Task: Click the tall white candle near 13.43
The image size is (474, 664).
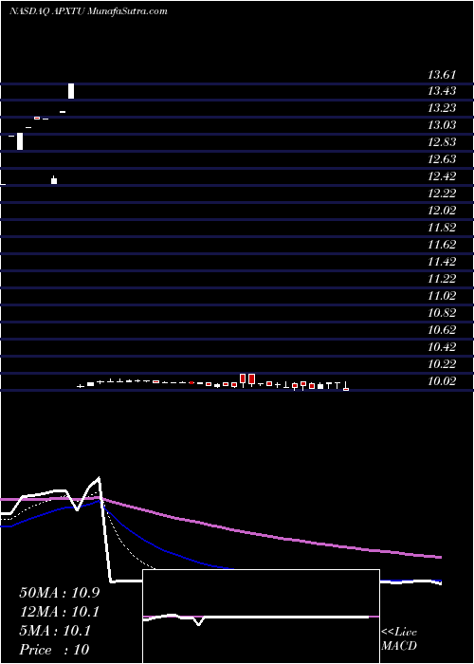Action: pyautogui.click(x=71, y=91)
